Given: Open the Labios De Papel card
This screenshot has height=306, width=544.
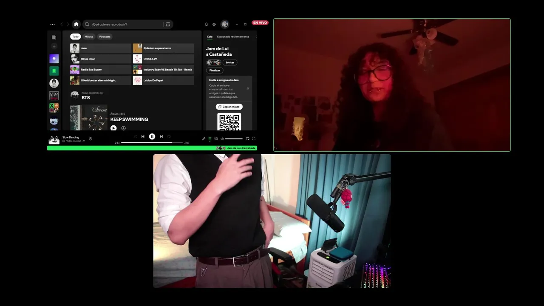Looking at the screenshot, I should pos(163,80).
